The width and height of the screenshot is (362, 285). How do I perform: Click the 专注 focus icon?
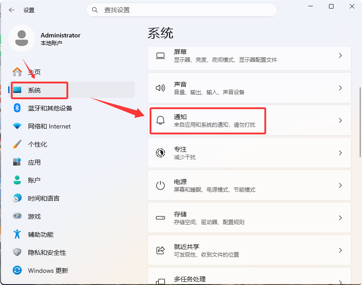click(160, 153)
